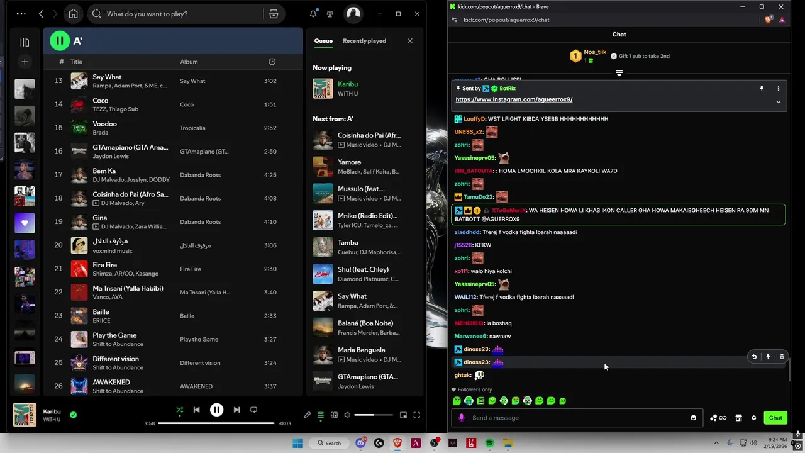
Task: Collapse the pinned message chevron
Action: 778,102
